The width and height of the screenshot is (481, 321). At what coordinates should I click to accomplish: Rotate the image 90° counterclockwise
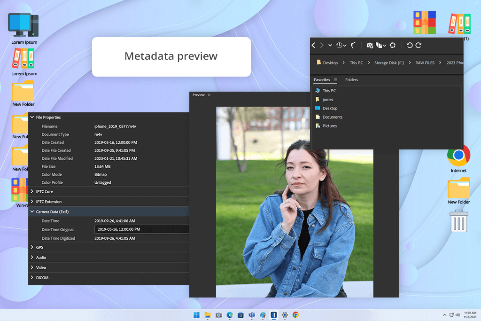pyautogui.click(x=410, y=46)
